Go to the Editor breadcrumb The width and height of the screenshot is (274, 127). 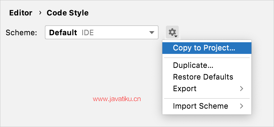click(x=21, y=13)
